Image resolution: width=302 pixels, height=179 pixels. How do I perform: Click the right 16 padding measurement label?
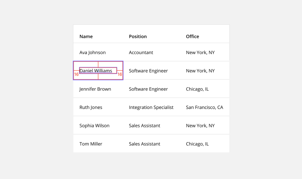120,75
